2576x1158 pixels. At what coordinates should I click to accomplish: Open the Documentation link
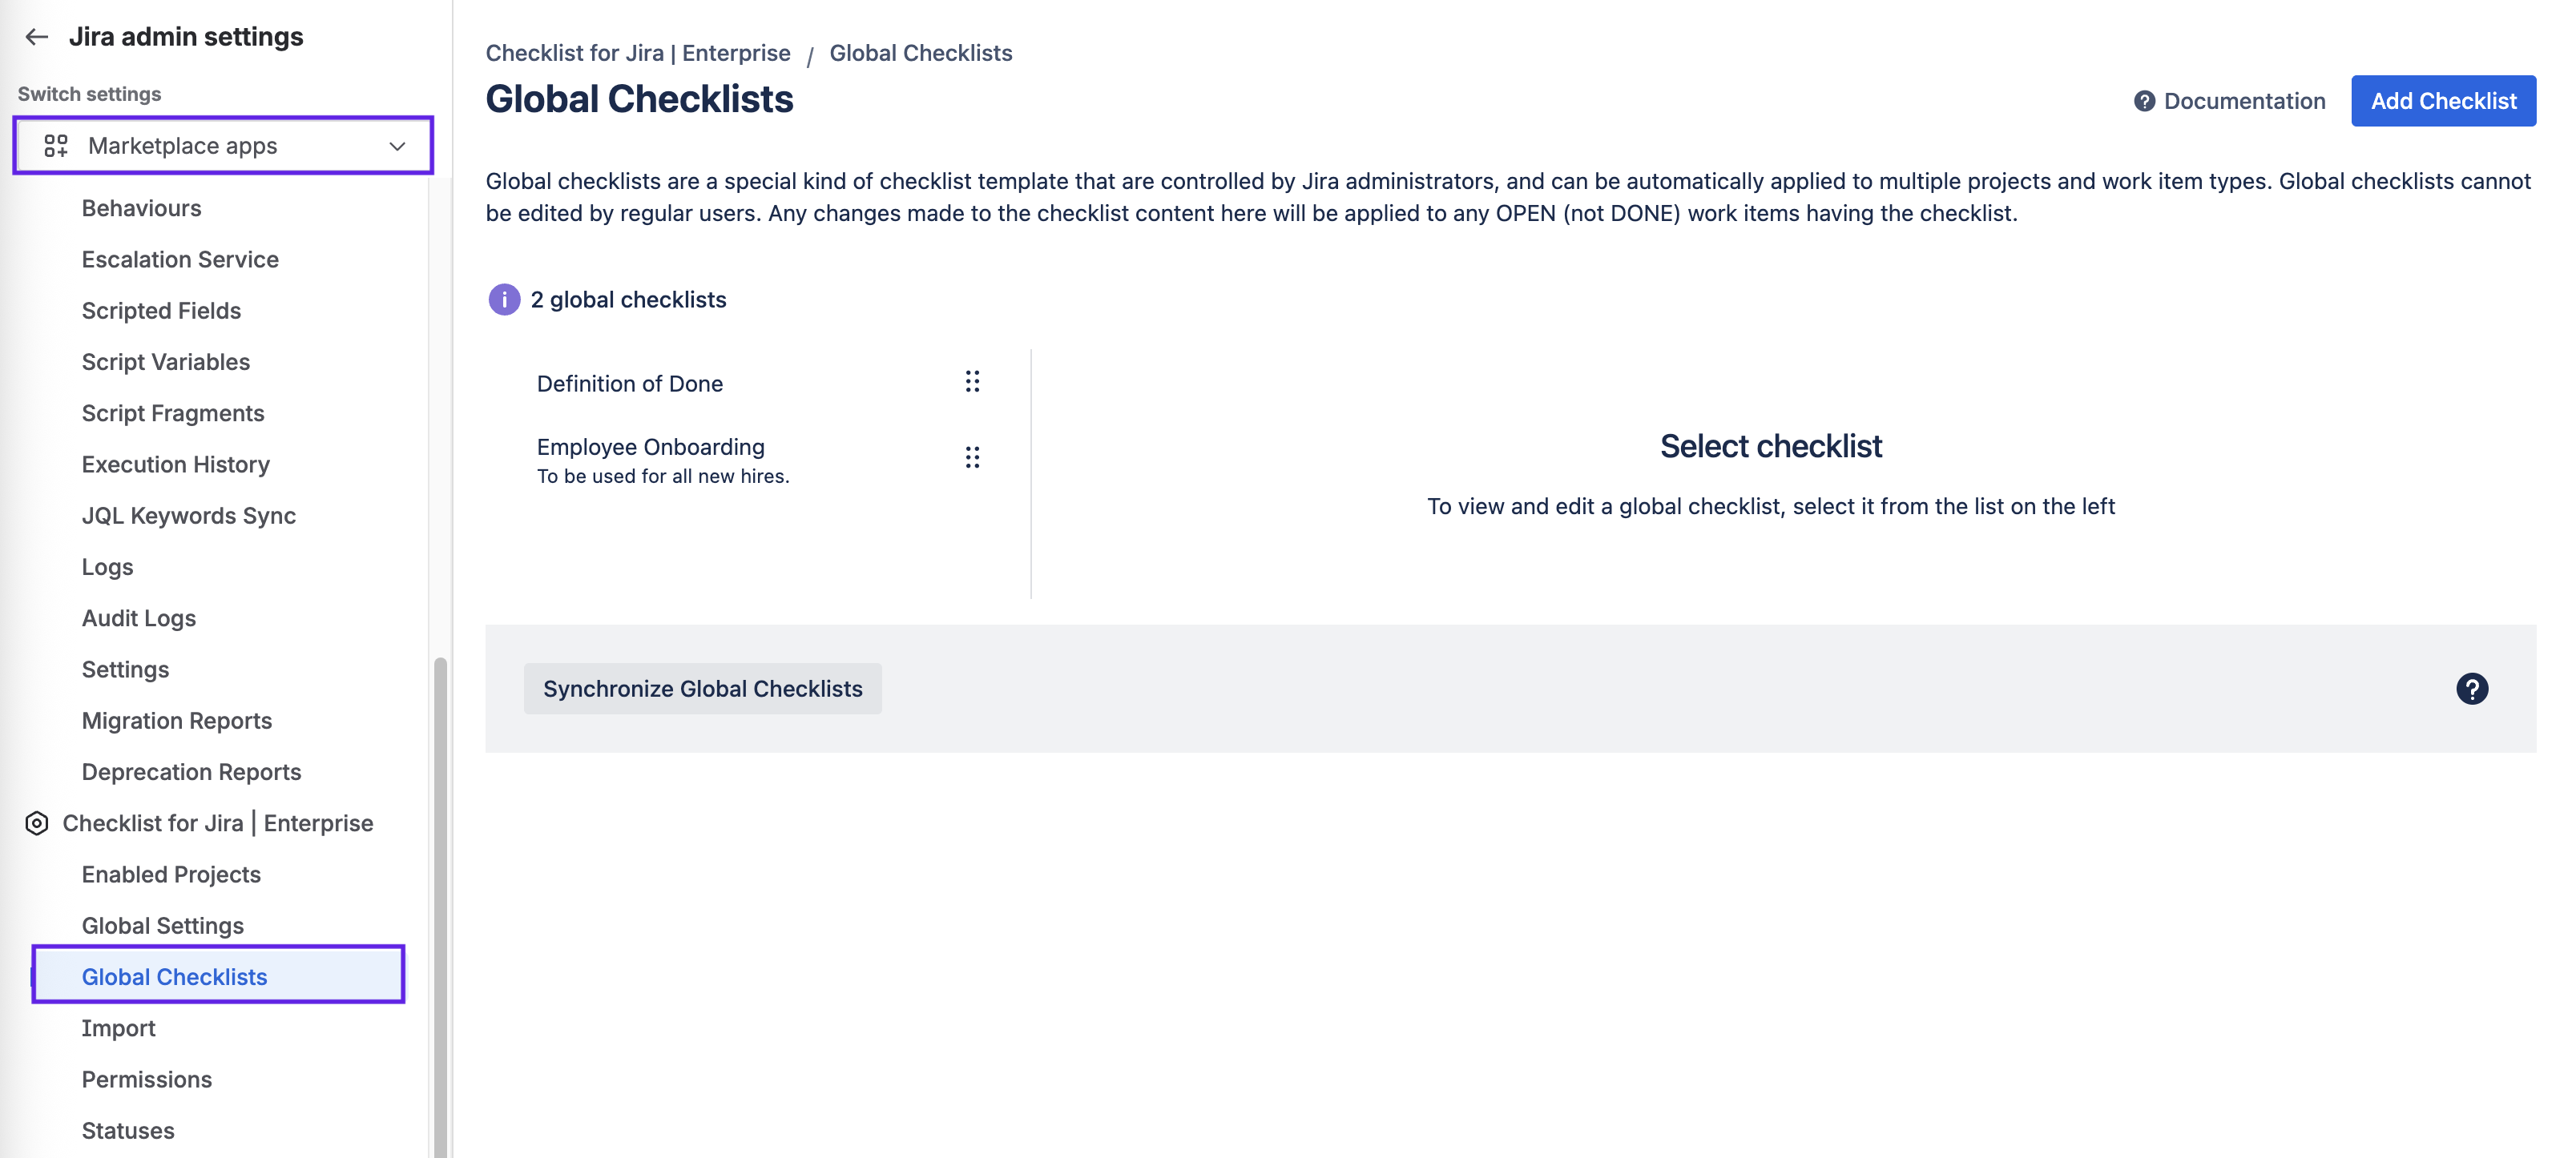click(x=2243, y=101)
